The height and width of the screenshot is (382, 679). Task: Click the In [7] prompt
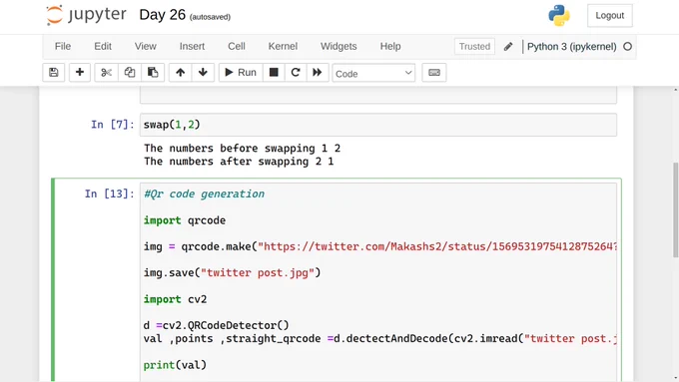point(113,125)
